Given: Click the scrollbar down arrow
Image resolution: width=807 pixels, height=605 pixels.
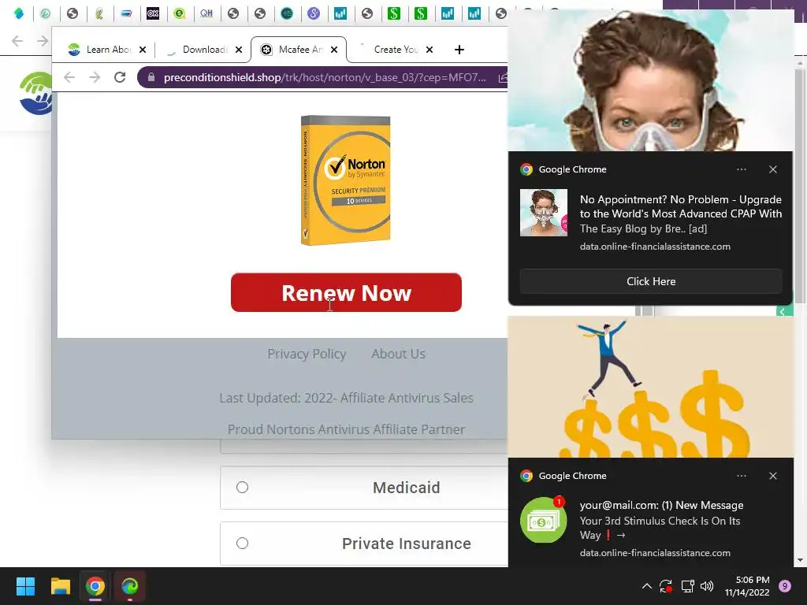Looking at the screenshot, I should click(800, 560).
